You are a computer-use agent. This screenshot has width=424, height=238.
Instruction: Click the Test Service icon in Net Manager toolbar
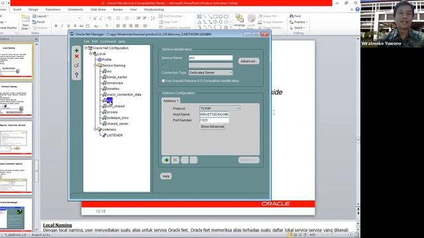[77, 65]
